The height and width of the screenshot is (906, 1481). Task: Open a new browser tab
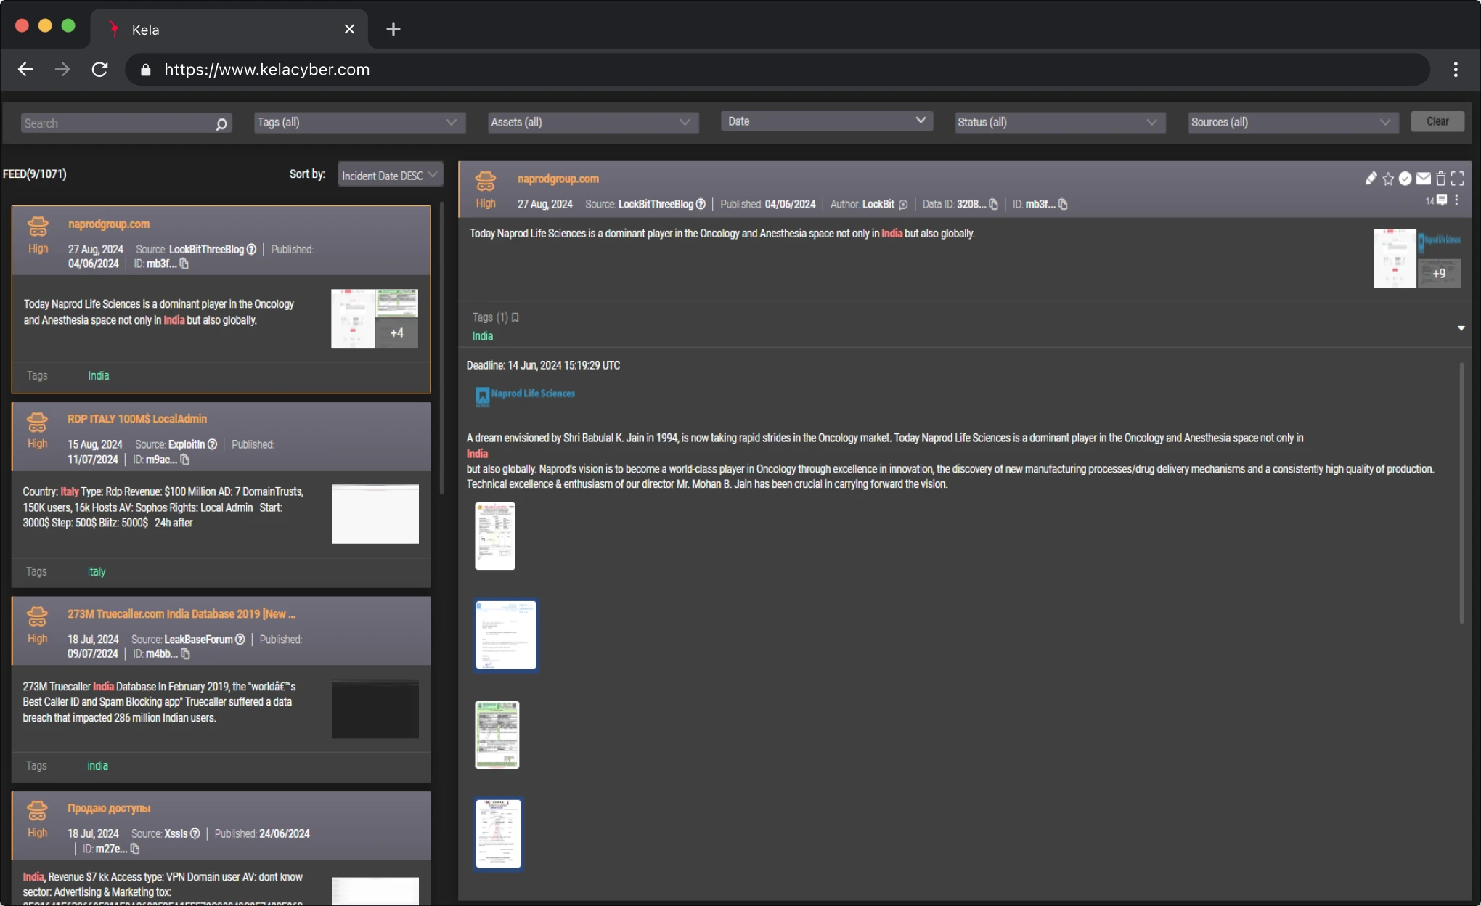[393, 29]
